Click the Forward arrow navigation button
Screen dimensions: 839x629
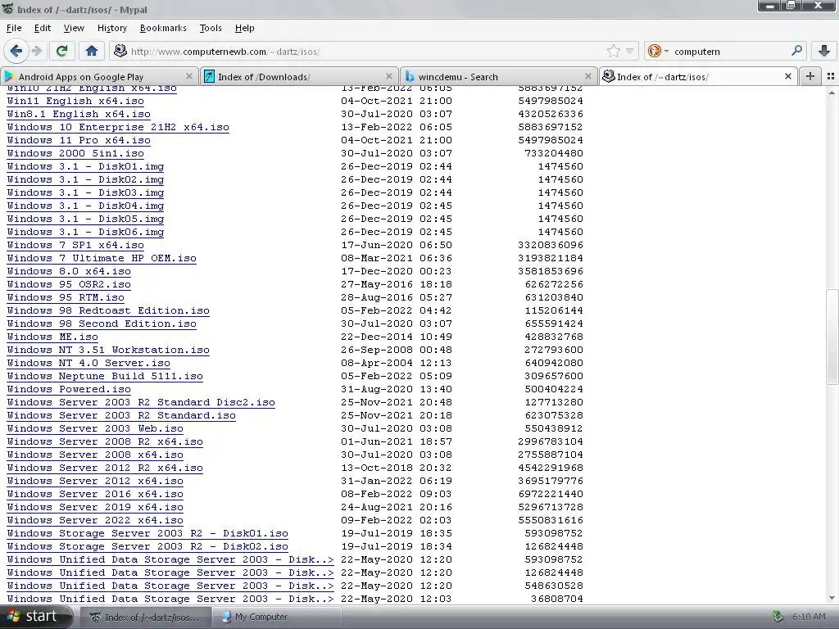(37, 52)
